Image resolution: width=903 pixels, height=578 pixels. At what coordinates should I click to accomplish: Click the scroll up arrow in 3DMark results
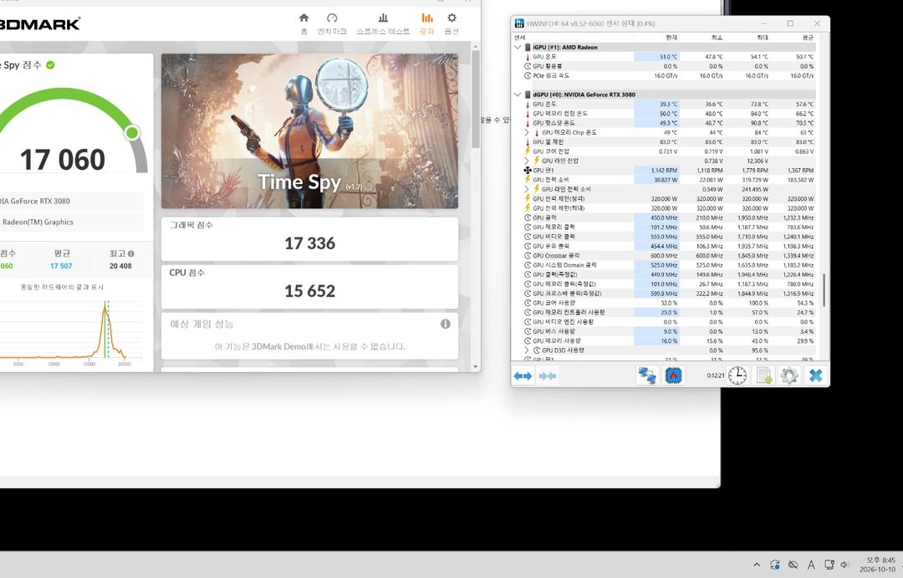coord(475,46)
